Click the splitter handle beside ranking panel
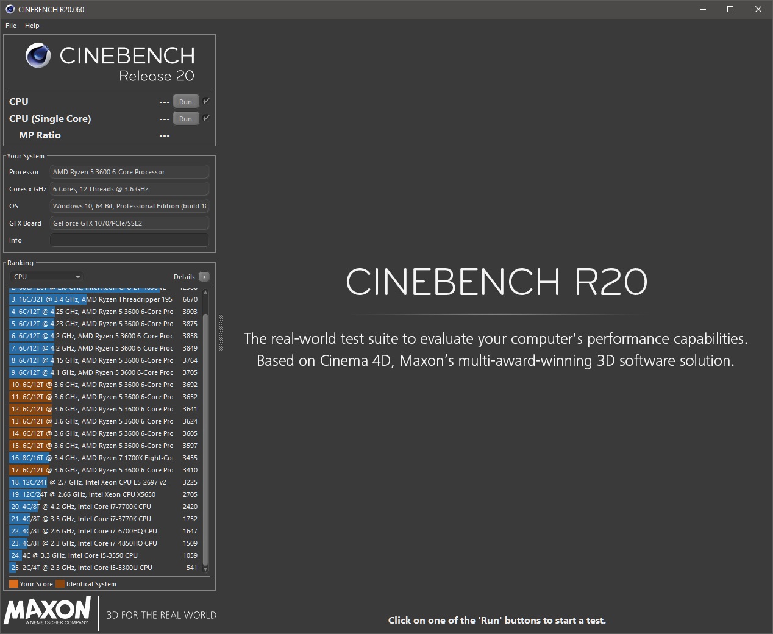The width and height of the screenshot is (773, 634). coord(221,332)
